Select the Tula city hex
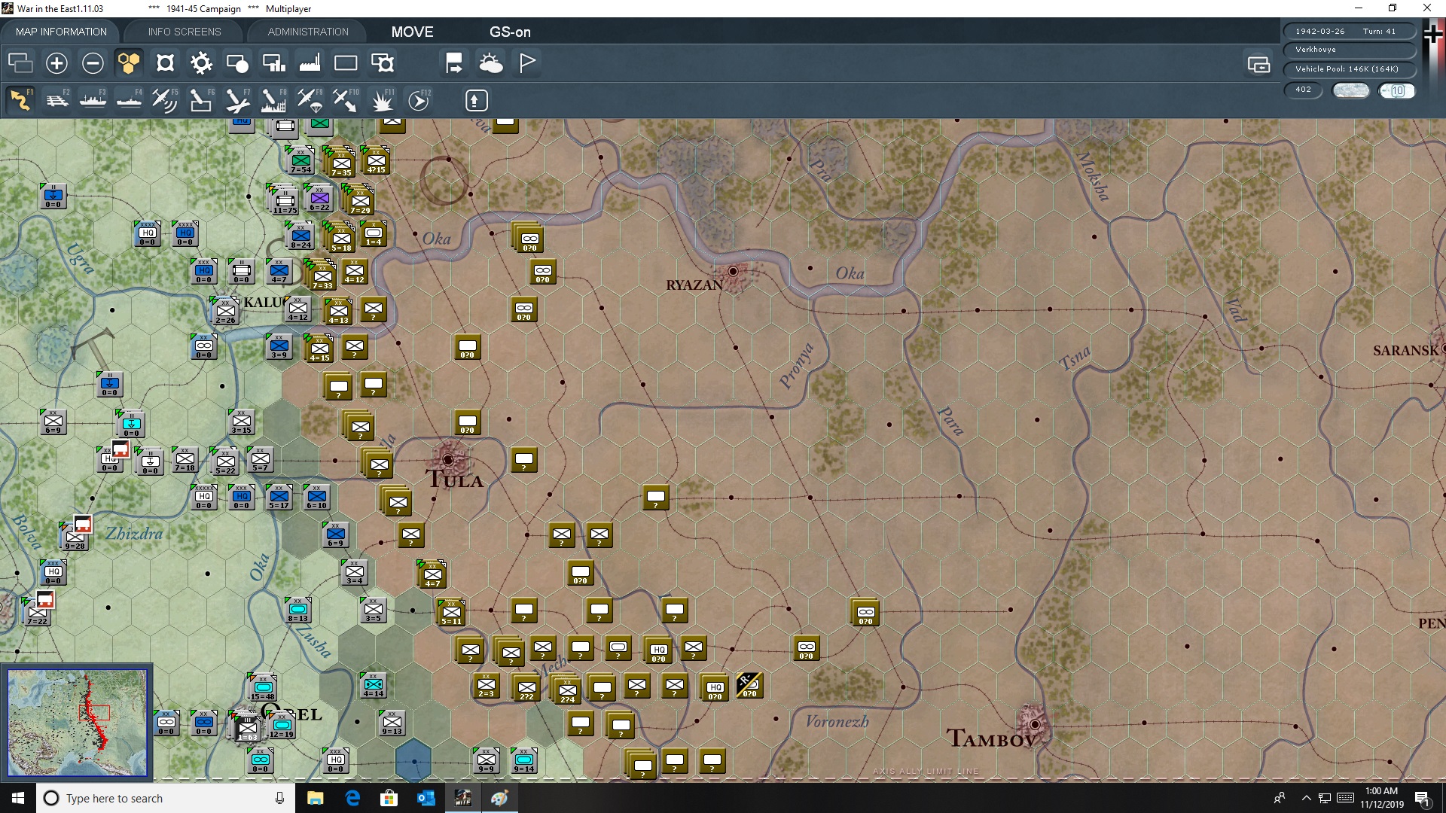Screen dimensions: 1446x813 449,459
